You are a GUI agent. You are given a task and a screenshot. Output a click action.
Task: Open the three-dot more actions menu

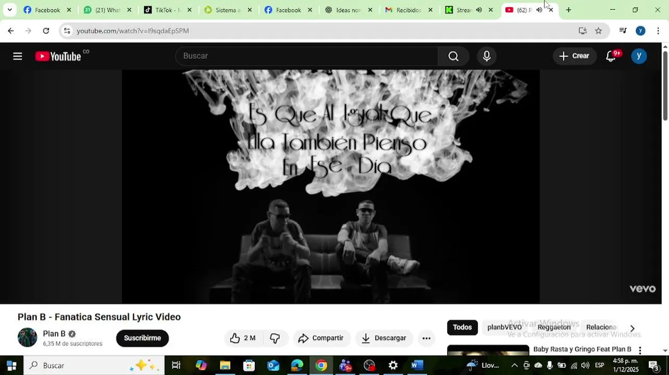(426, 338)
